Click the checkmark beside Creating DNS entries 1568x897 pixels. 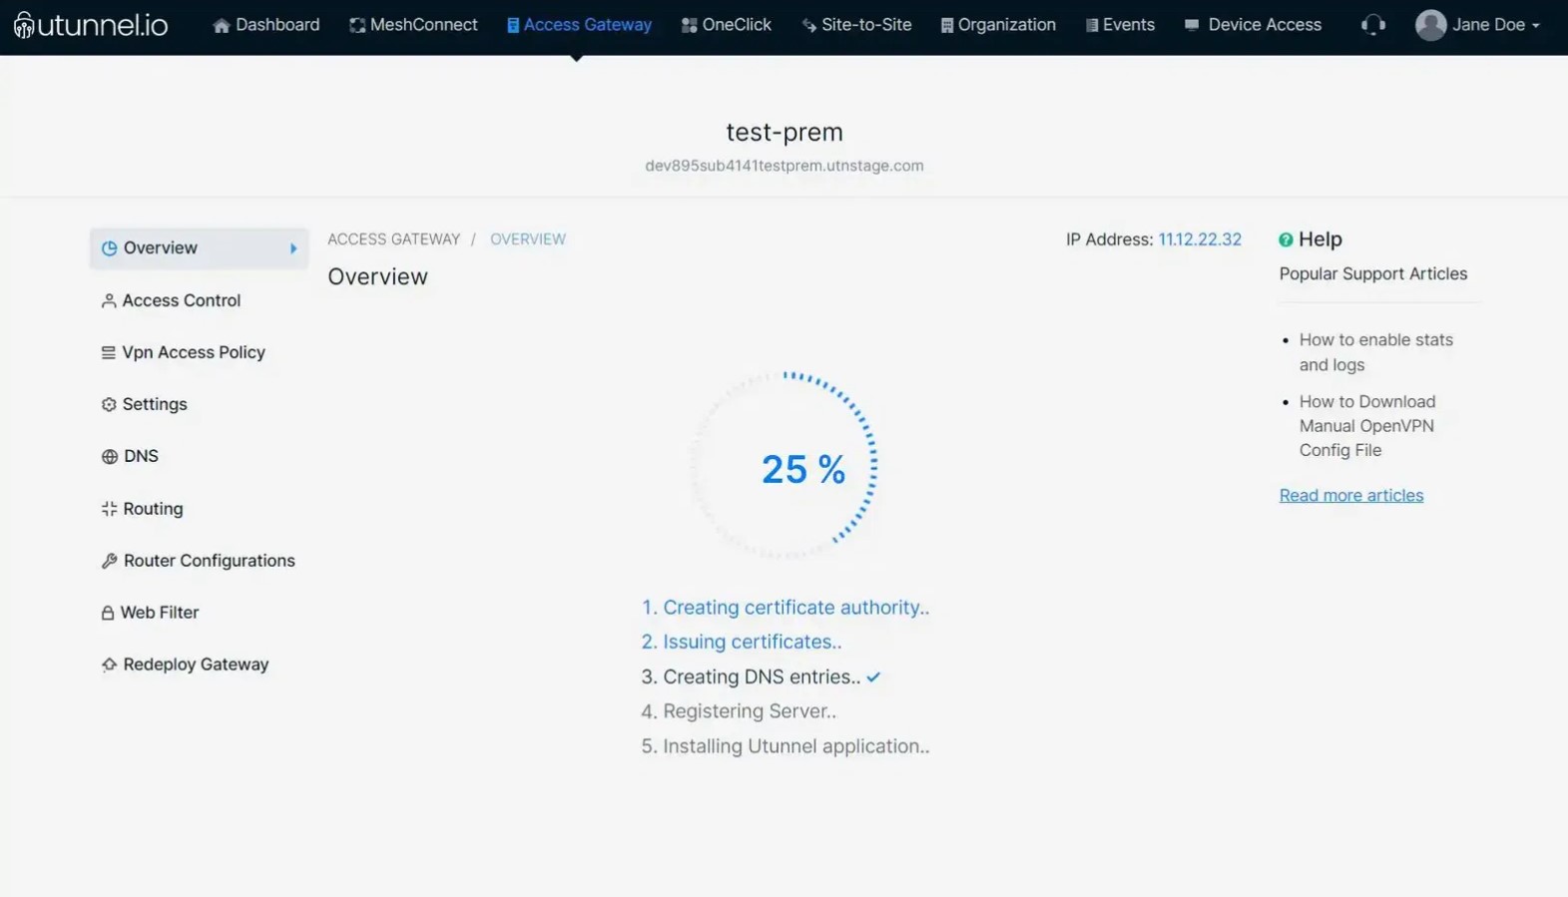tap(873, 677)
